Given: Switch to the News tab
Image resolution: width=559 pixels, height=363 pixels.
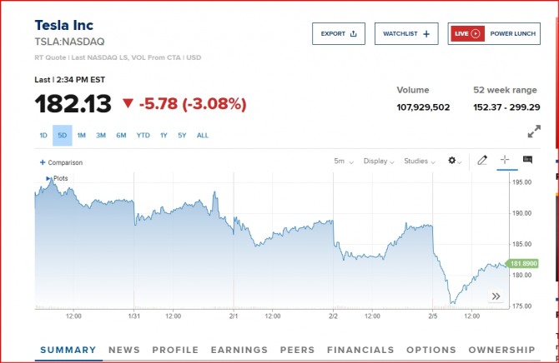Looking at the screenshot, I should tap(123, 351).
